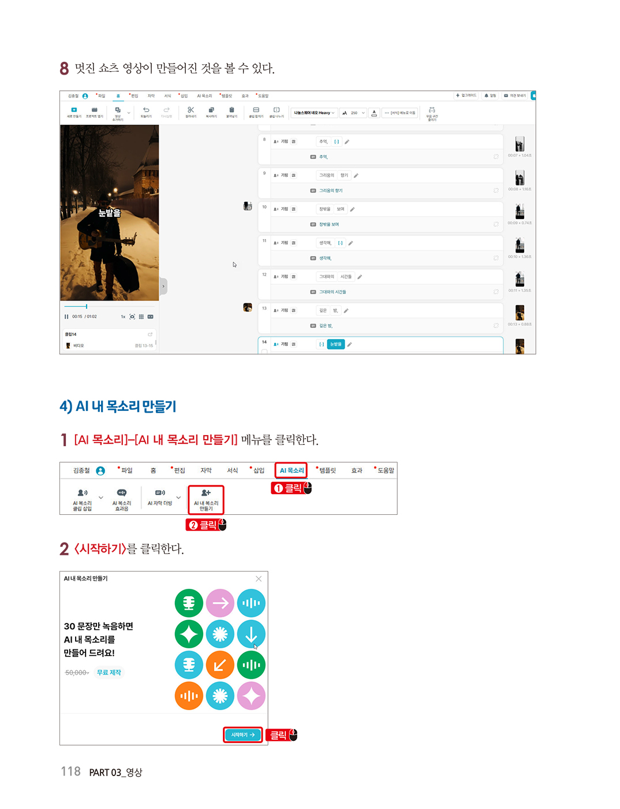Screen dimensions: 620x809
Task: Open the 나눔스퀘어 네오 Heavy font dropdown
Action: point(314,113)
